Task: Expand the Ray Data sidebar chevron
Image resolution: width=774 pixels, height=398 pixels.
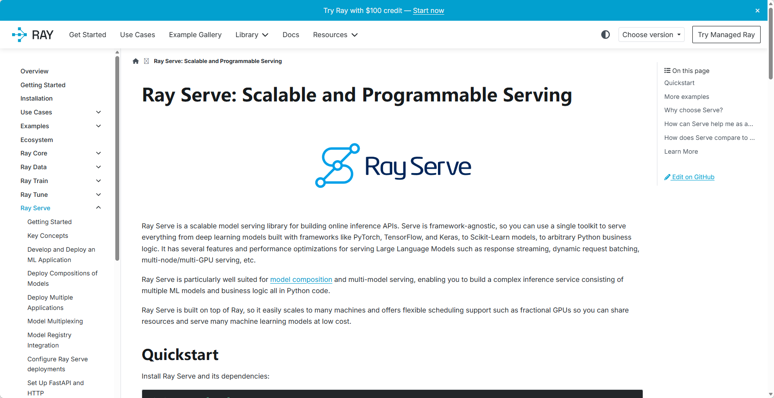Action: tap(98, 167)
